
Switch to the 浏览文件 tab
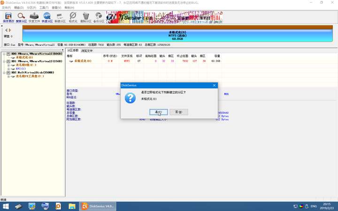pos(87,51)
